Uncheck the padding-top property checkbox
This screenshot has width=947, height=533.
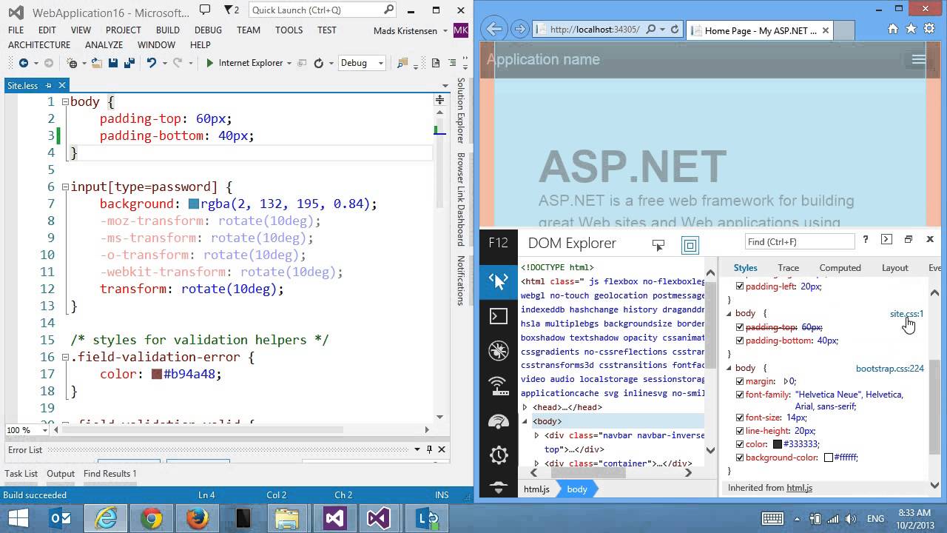click(x=739, y=327)
